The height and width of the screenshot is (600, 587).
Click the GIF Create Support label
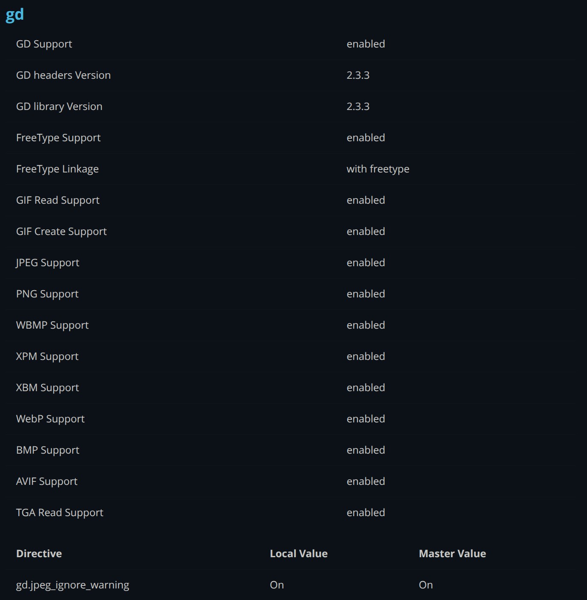(61, 232)
